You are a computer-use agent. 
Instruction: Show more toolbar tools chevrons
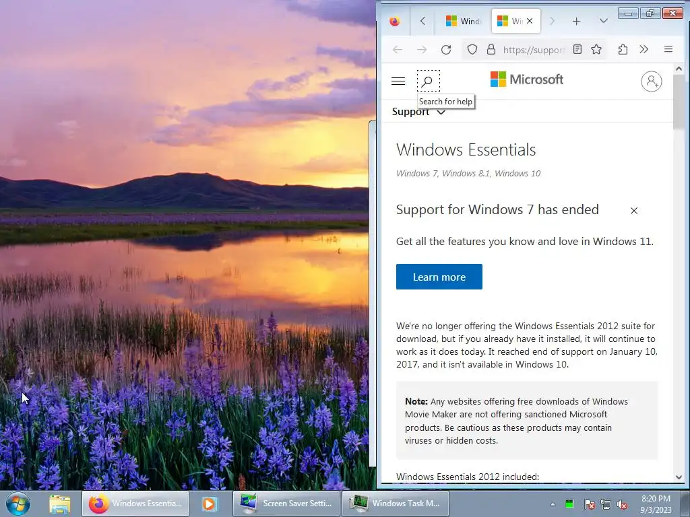(x=644, y=49)
